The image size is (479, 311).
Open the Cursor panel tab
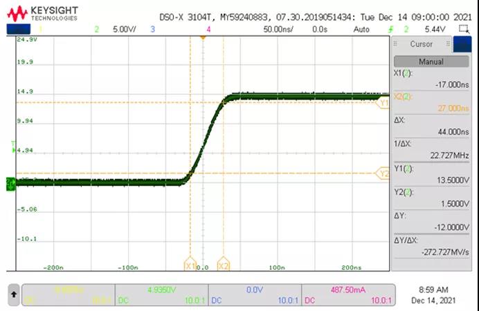[x=421, y=44]
